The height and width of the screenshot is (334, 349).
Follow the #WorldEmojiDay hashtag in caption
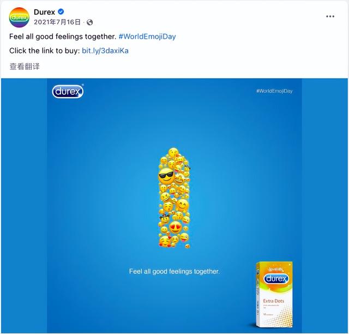pos(147,37)
